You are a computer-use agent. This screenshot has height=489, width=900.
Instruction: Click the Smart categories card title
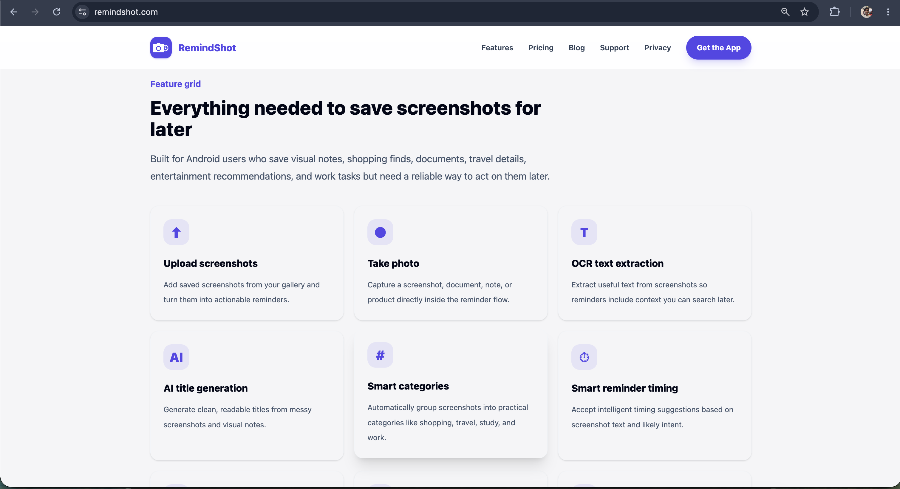coord(408,386)
